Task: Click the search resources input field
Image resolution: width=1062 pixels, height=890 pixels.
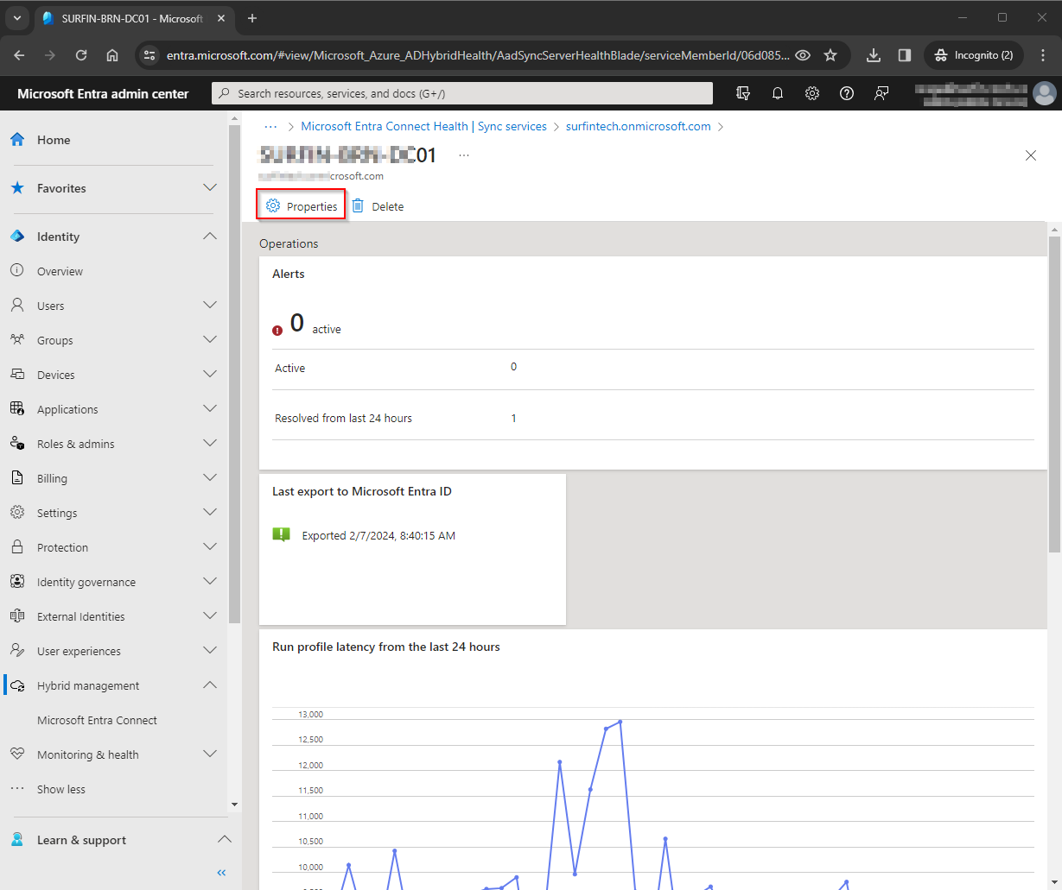Action: click(462, 93)
